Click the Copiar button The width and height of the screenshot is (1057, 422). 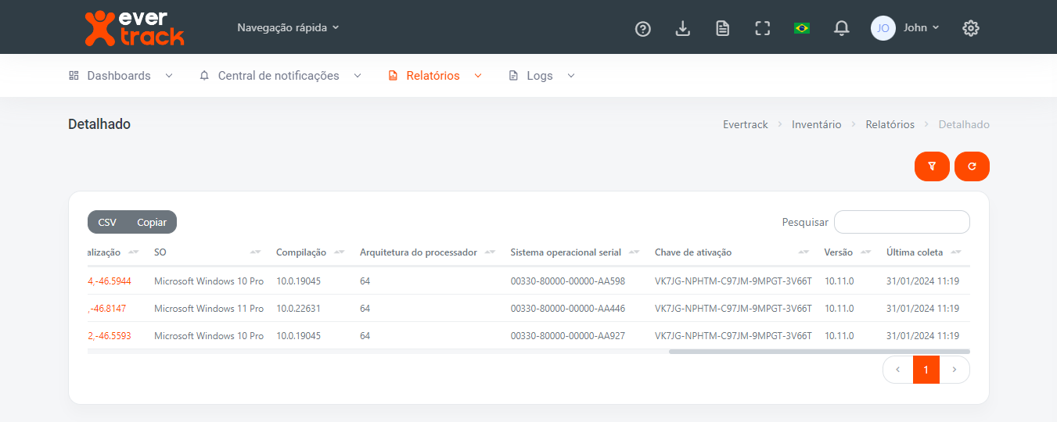[x=152, y=222]
